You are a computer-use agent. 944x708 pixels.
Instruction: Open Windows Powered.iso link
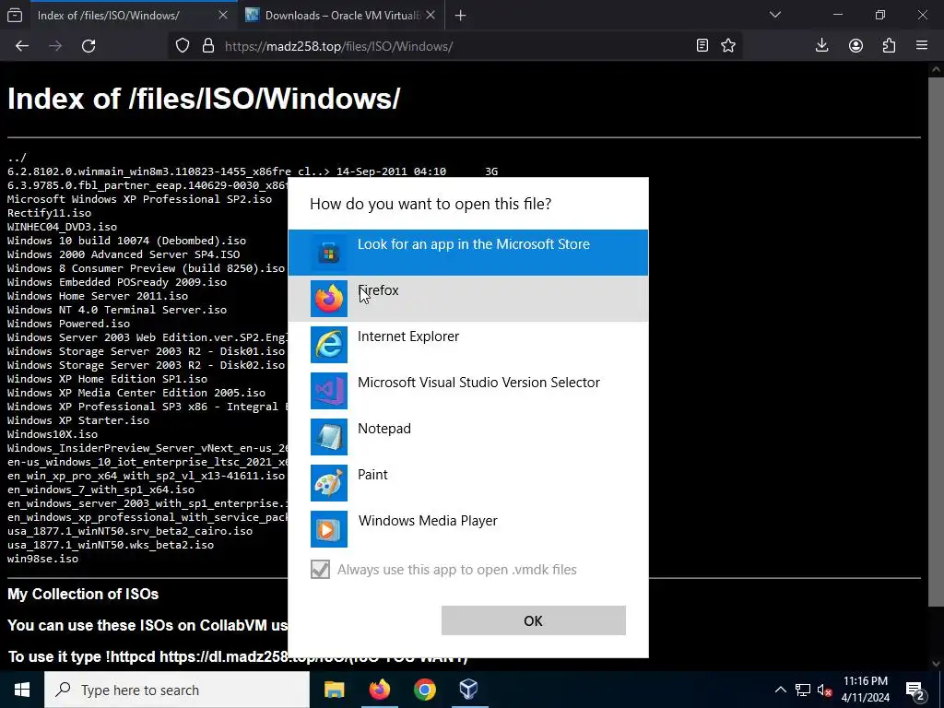68,324
